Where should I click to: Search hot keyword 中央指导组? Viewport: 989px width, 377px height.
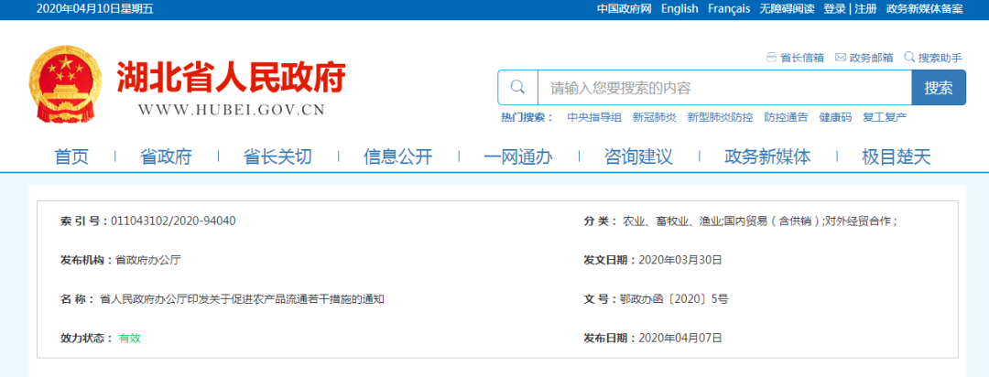(594, 117)
